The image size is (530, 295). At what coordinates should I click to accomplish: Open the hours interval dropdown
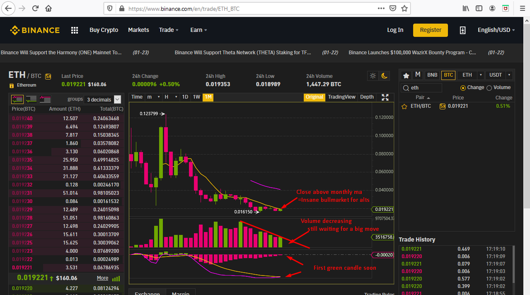click(170, 97)
